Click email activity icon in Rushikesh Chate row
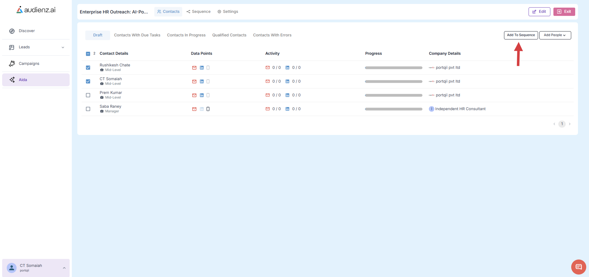The height and width of the screenshot is (277, 589). point(268,68)
